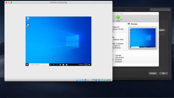Click the audio status bar icon

pos(82,80)
